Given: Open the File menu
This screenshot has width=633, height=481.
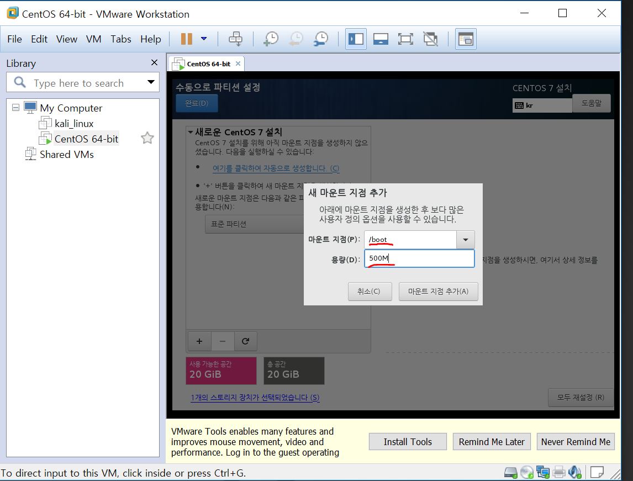Looking at the screenshot, I should [14, 39].
